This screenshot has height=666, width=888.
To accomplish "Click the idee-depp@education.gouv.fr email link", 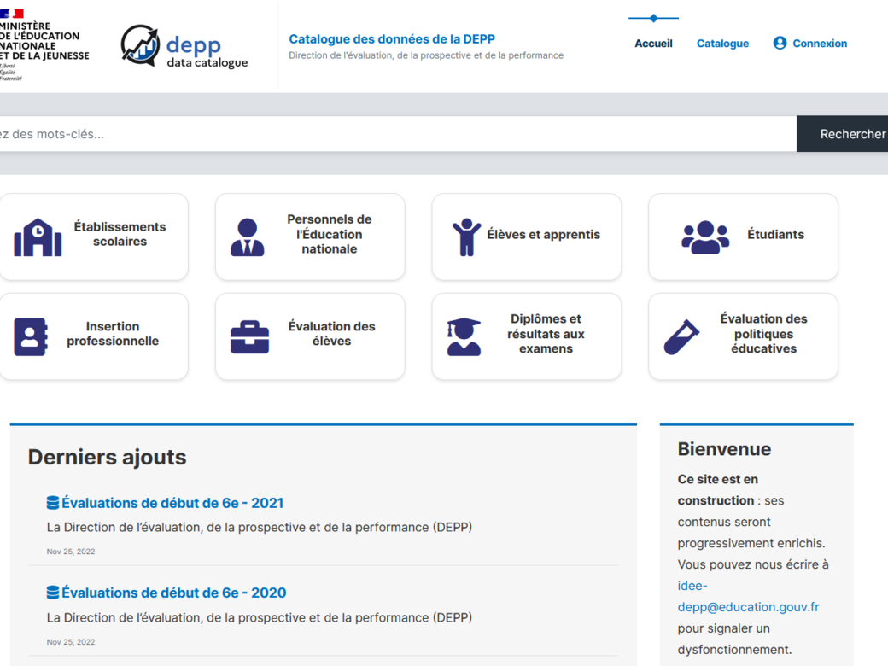I will pyautogui.click(x=748, y=596).
